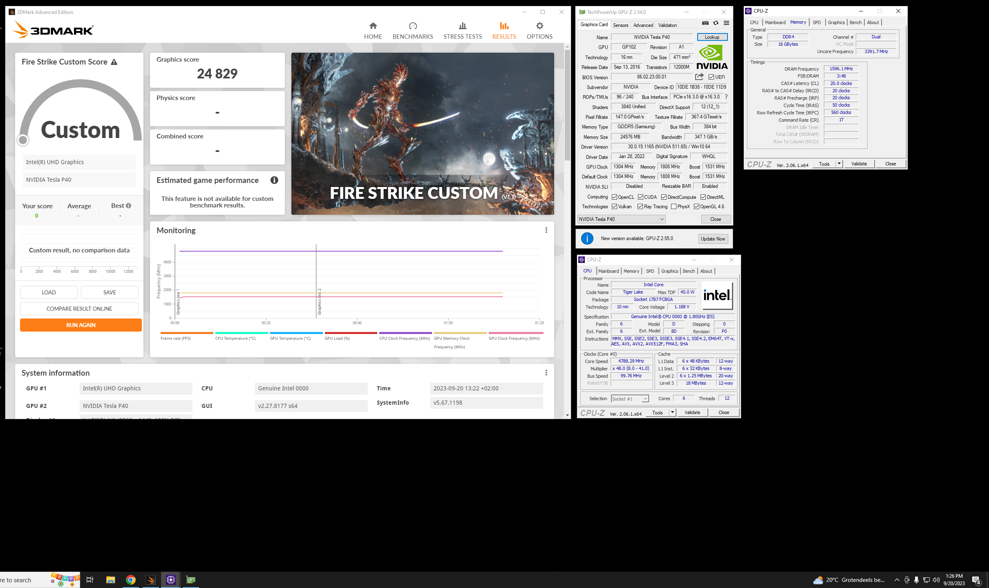This screenshot has width=989, height=588.
Task: Click GPU Temperature (°C) blue legend bar
Action: (296, 333)
